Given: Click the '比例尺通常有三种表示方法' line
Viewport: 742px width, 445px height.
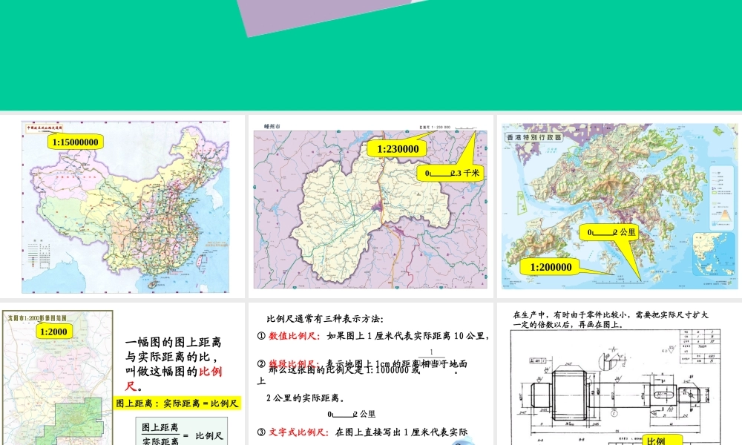Looking at the screenshot, I should tap(325, 319).
